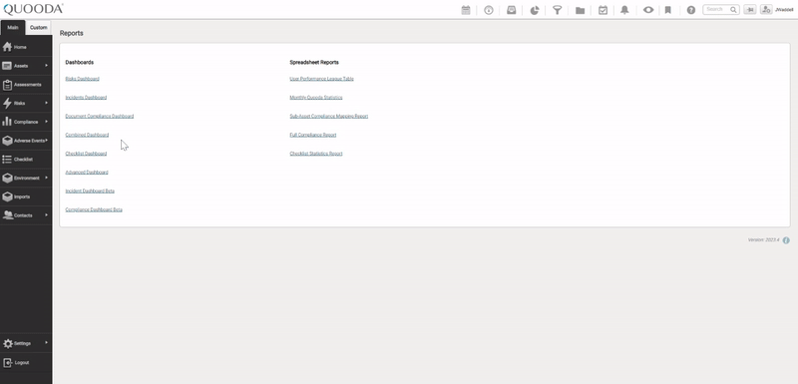
Task: Click the gauge dashboard icon
Action: click(x=489, y=10)
